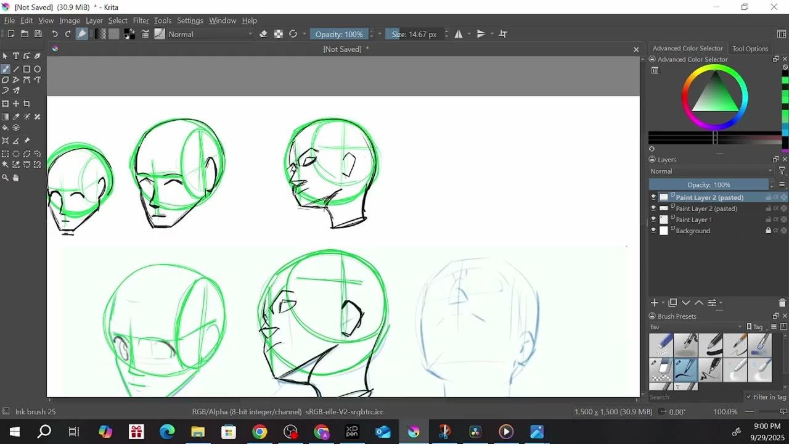
Task: Choose the Line tool
Action: click(16, 69)
